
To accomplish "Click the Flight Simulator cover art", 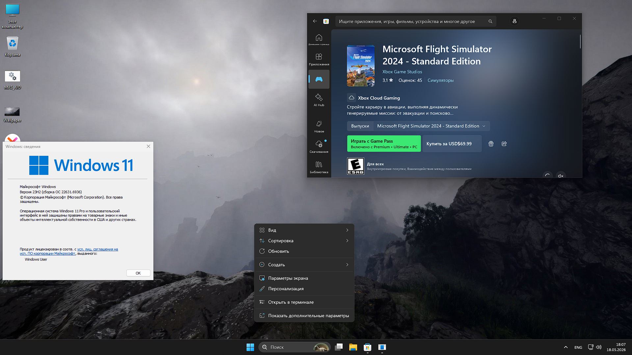I will 360,66.
